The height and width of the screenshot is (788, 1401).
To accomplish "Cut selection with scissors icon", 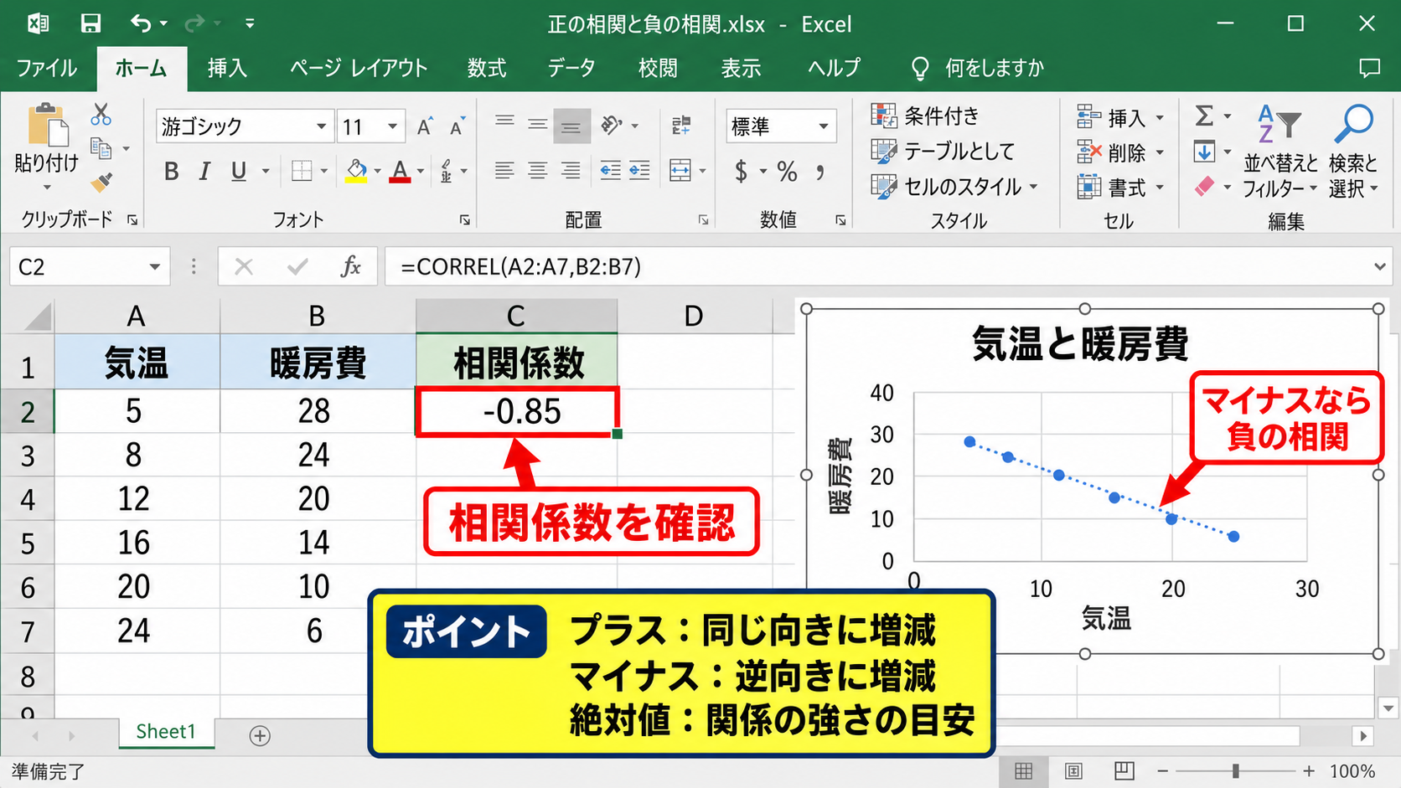I will tap(101, 114).
